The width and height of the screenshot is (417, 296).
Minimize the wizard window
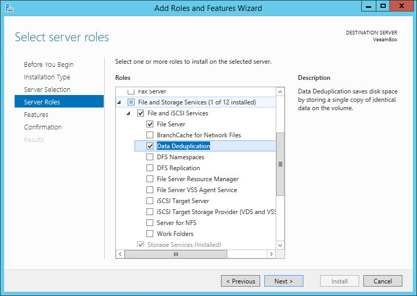369,6
